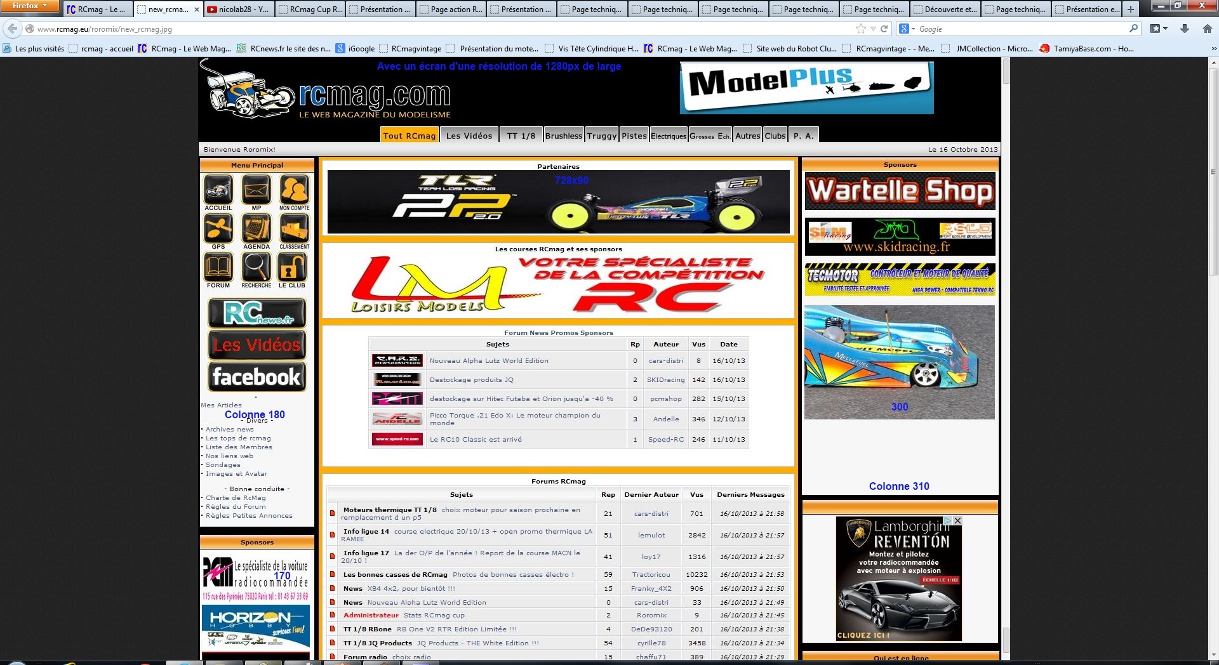Screen dimensions: 1219x665
Task: Open the MON COMPTE account icon
Action: 295,190
